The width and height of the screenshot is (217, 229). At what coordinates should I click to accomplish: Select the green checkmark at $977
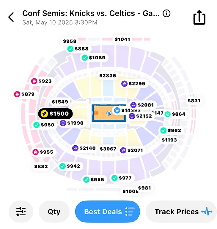tap(114, 178)
